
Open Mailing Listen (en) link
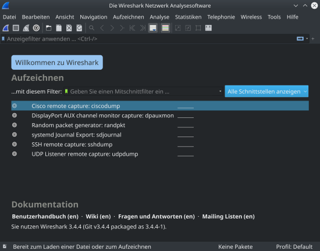[x=229, y=216]
